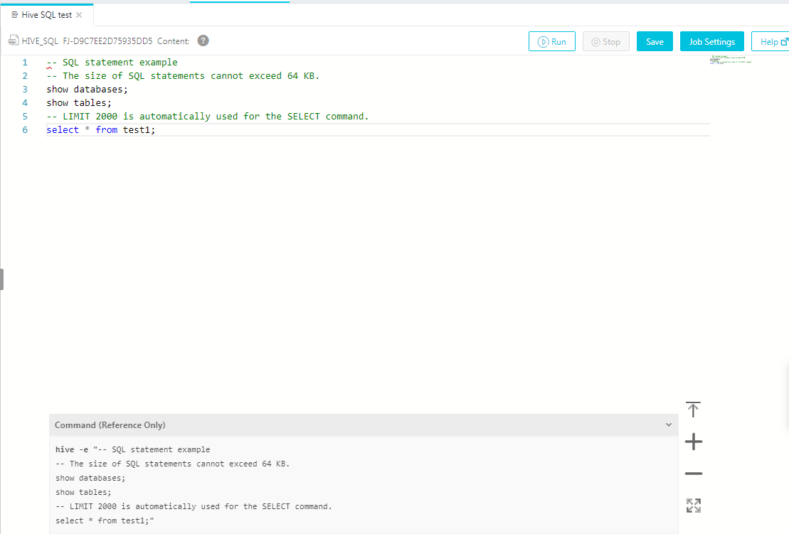Click line number 4 in the gutter
789x534 pixels.
(x=25, y=103)
